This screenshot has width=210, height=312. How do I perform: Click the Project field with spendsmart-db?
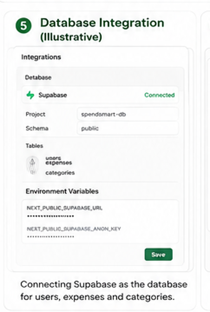[x=127, y=114]
